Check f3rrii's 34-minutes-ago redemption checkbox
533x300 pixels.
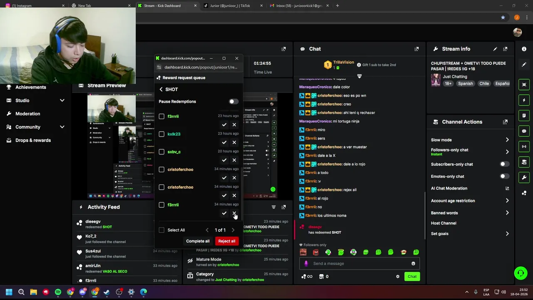(x=162, y=205)
